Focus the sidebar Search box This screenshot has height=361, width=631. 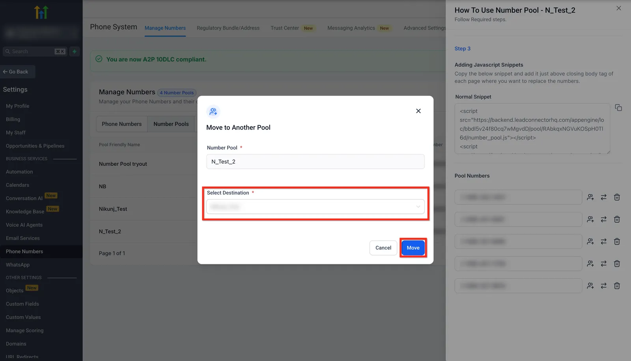pos(35,51)
